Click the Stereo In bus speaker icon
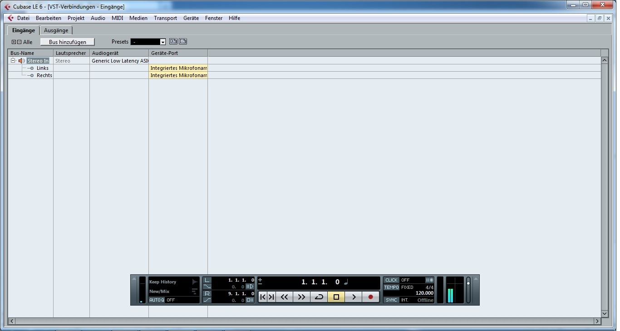 [x=21, y=61]
